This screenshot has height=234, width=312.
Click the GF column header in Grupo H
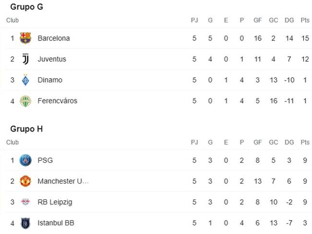(x=257, y=142)
